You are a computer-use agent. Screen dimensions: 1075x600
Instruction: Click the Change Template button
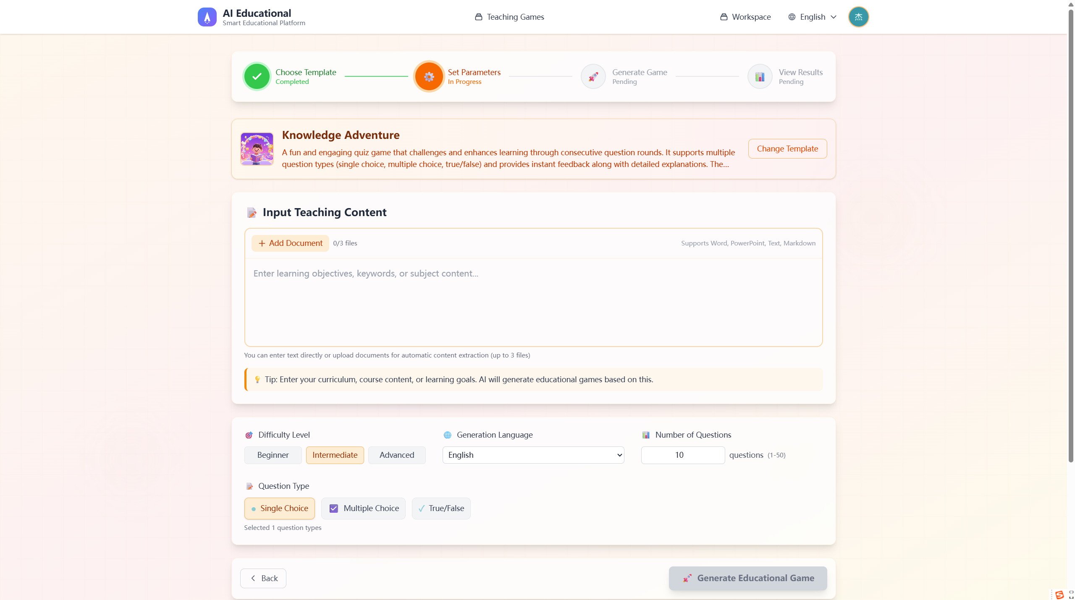(x=787, y=149)
